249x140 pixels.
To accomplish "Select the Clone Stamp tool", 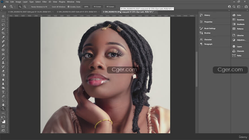I will tap(3, 63).
